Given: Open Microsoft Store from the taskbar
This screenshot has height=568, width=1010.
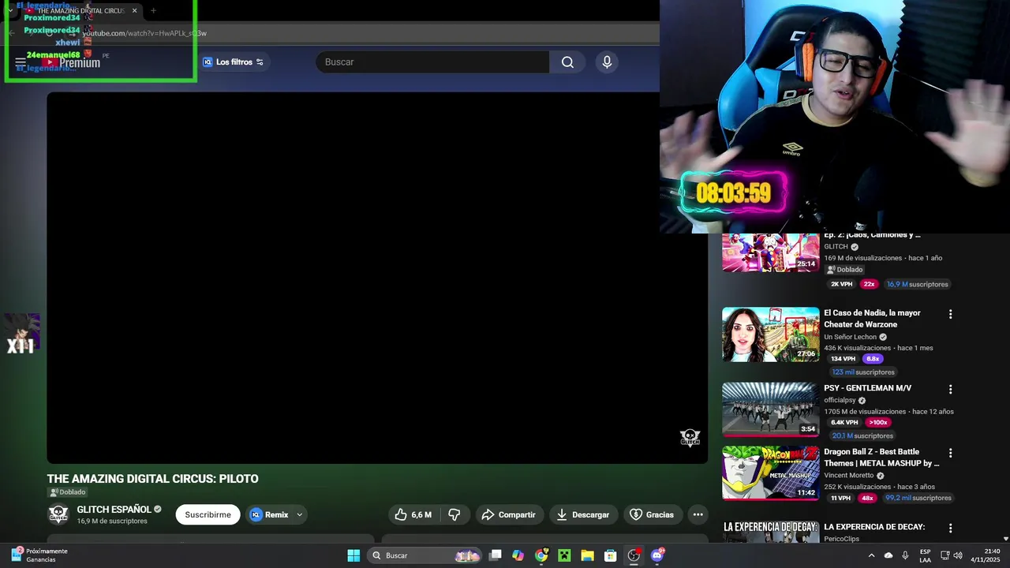Looking at the screenshot, I should coord(611,555).
